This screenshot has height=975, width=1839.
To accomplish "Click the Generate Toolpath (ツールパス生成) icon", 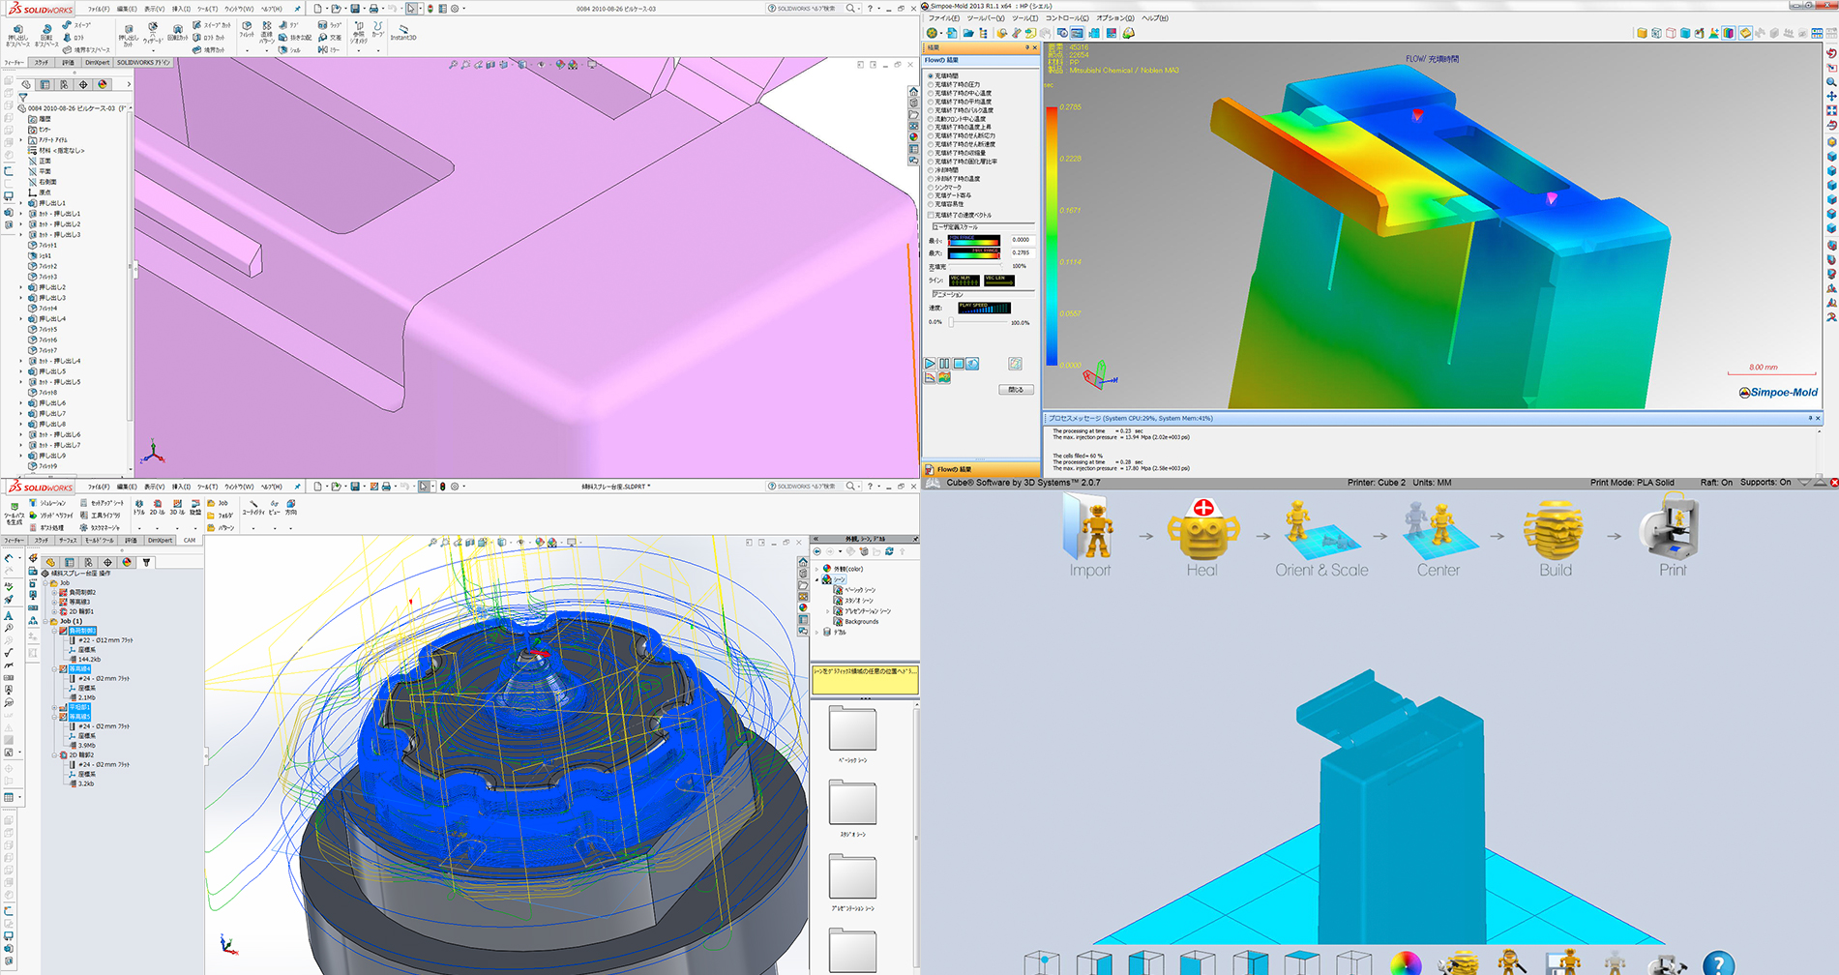I will click(14, 513).
